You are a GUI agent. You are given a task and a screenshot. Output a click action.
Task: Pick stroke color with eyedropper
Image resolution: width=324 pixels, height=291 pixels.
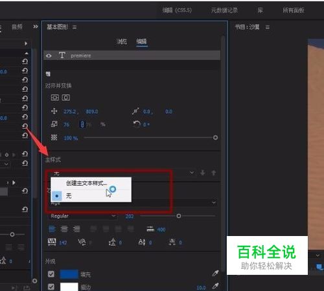pos(215,286)
